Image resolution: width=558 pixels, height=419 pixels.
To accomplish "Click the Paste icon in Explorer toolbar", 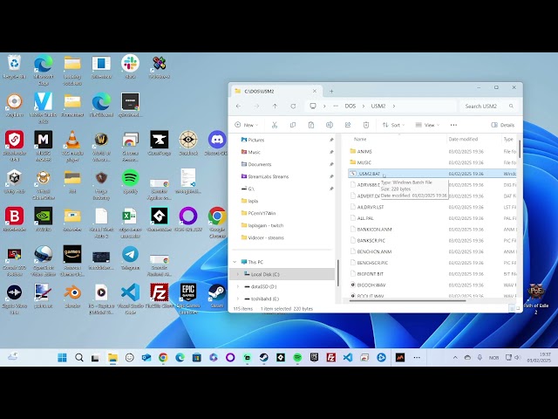I will pos(311,125).
